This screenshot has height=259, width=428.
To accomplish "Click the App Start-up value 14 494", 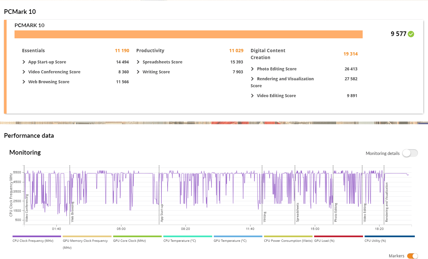I will click(122, 62).
